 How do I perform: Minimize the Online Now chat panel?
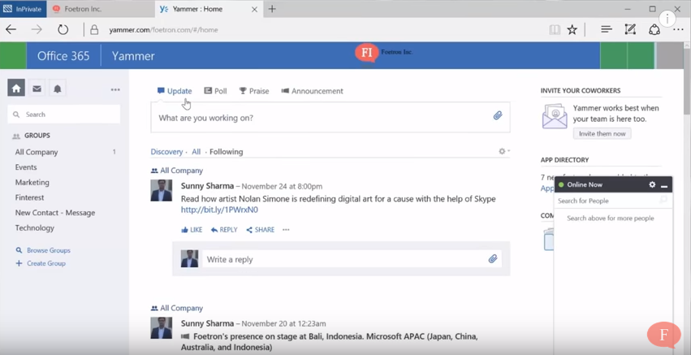point(664,186)
